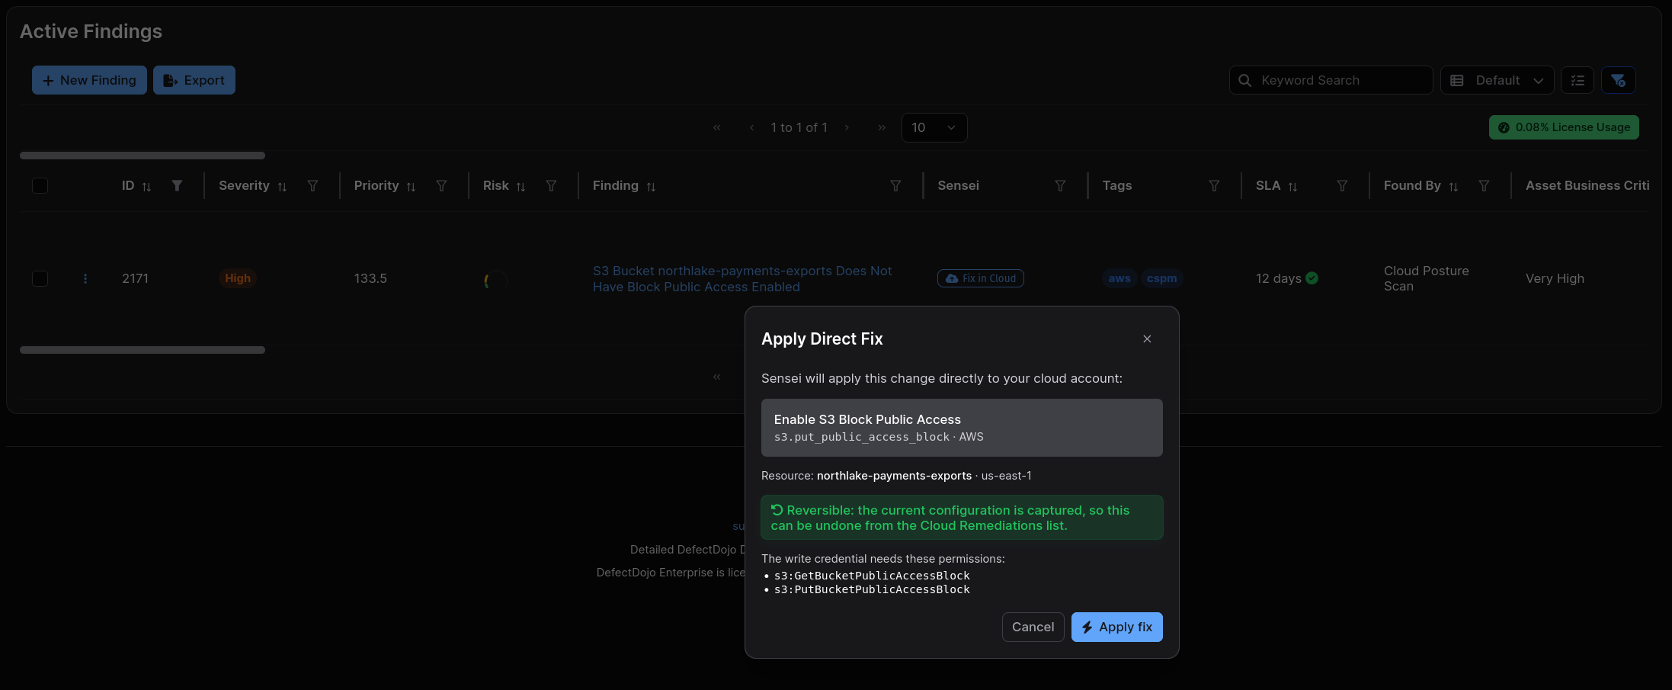Cancel the Apply Direct Fix dialog
Viewport: 1672px width, 690px height.
[1033, 627]
